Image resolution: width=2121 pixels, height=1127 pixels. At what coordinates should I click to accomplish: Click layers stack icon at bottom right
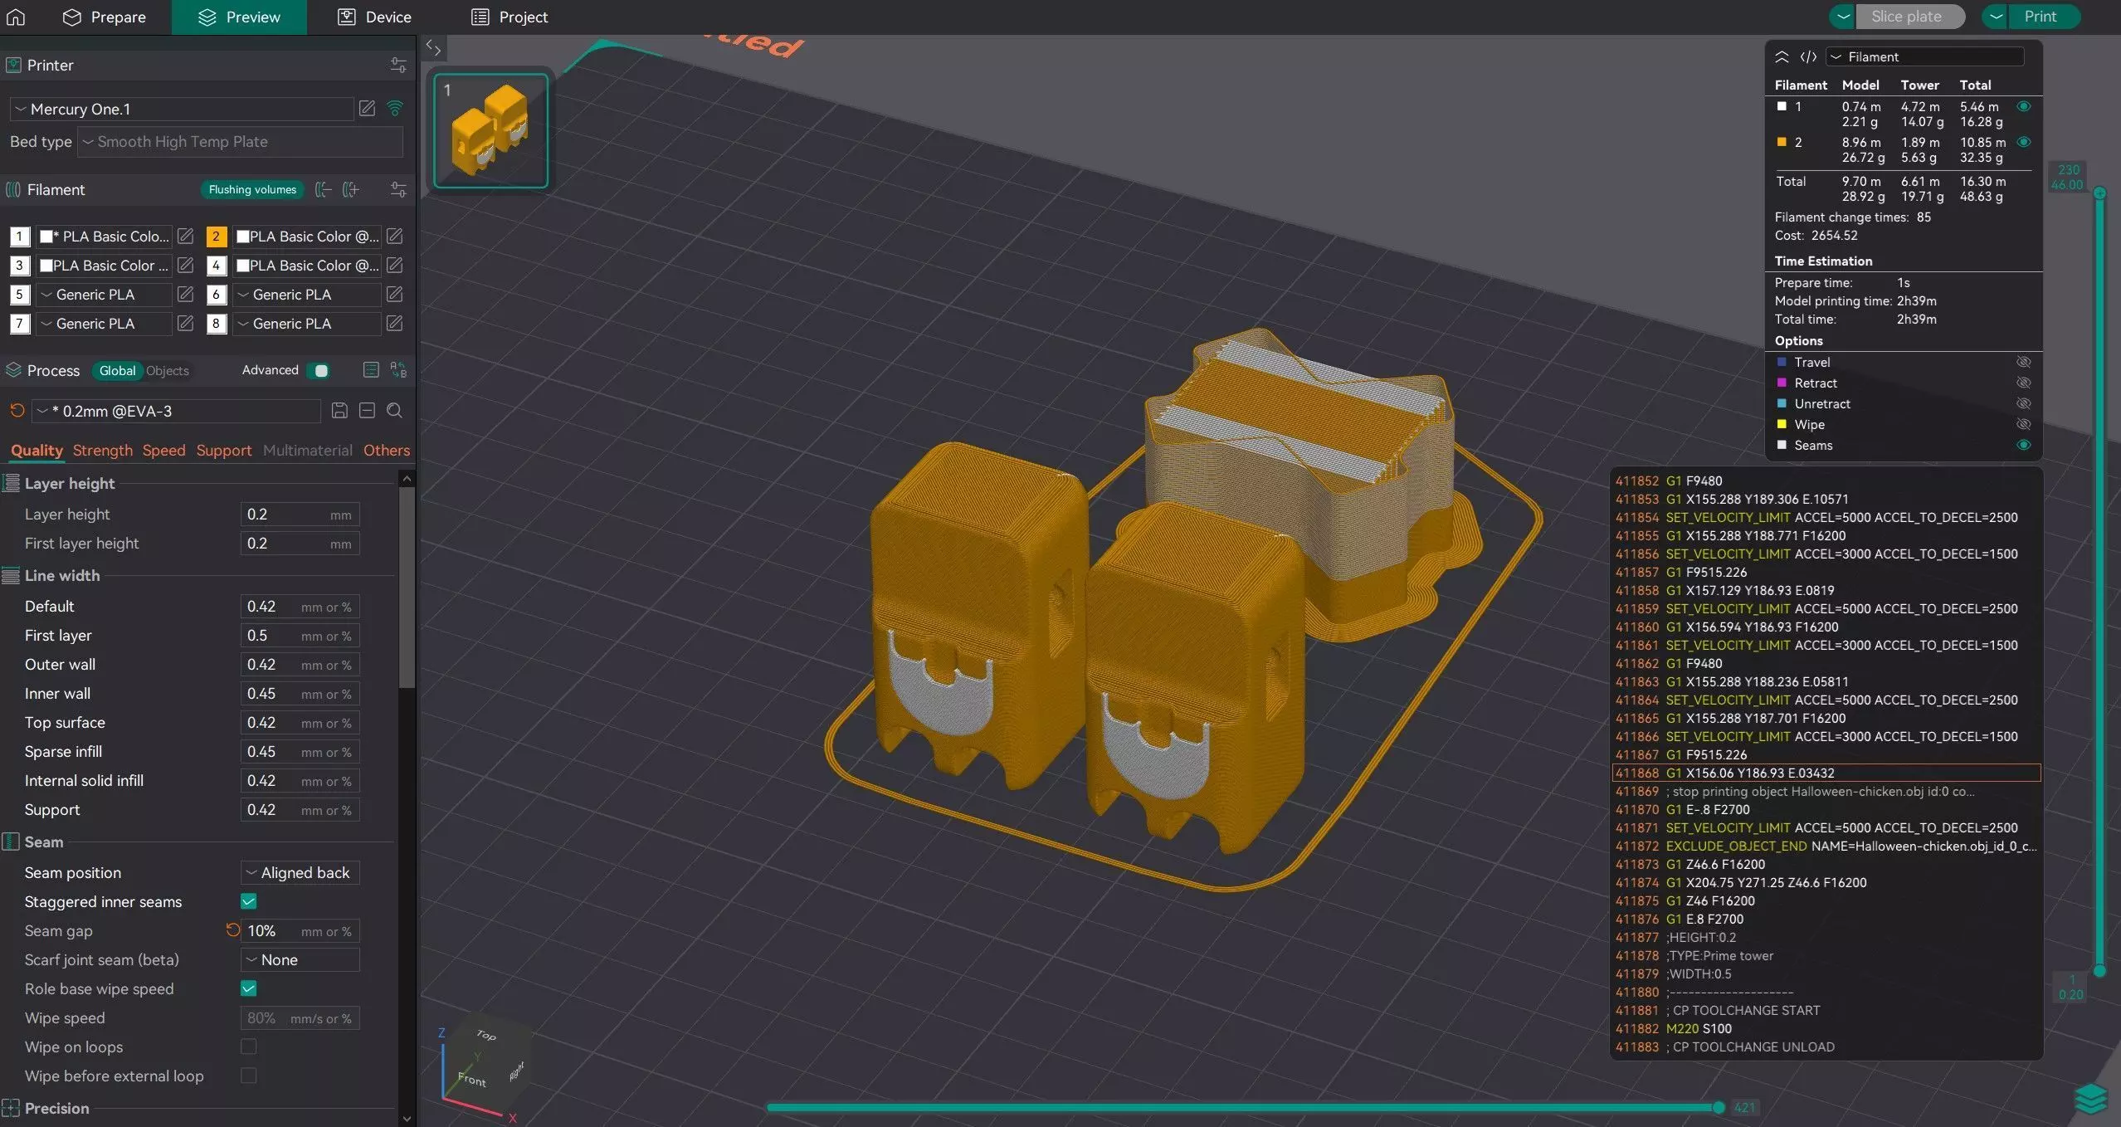pos(2090,1099)
